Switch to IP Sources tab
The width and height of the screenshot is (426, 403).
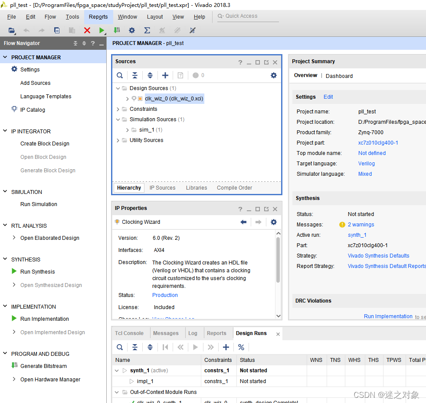point(163,188)
